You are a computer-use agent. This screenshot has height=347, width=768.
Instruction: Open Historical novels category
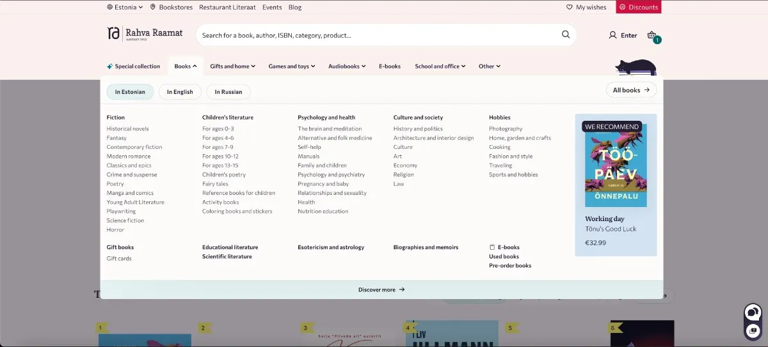click(128, 128)
